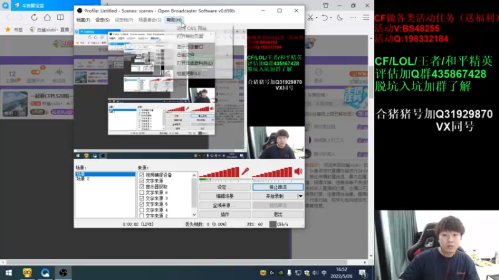Enable 文字来源 4 checkbox
Image resolution: width=499 pixels, height=280 pixels.
point(142,210)
